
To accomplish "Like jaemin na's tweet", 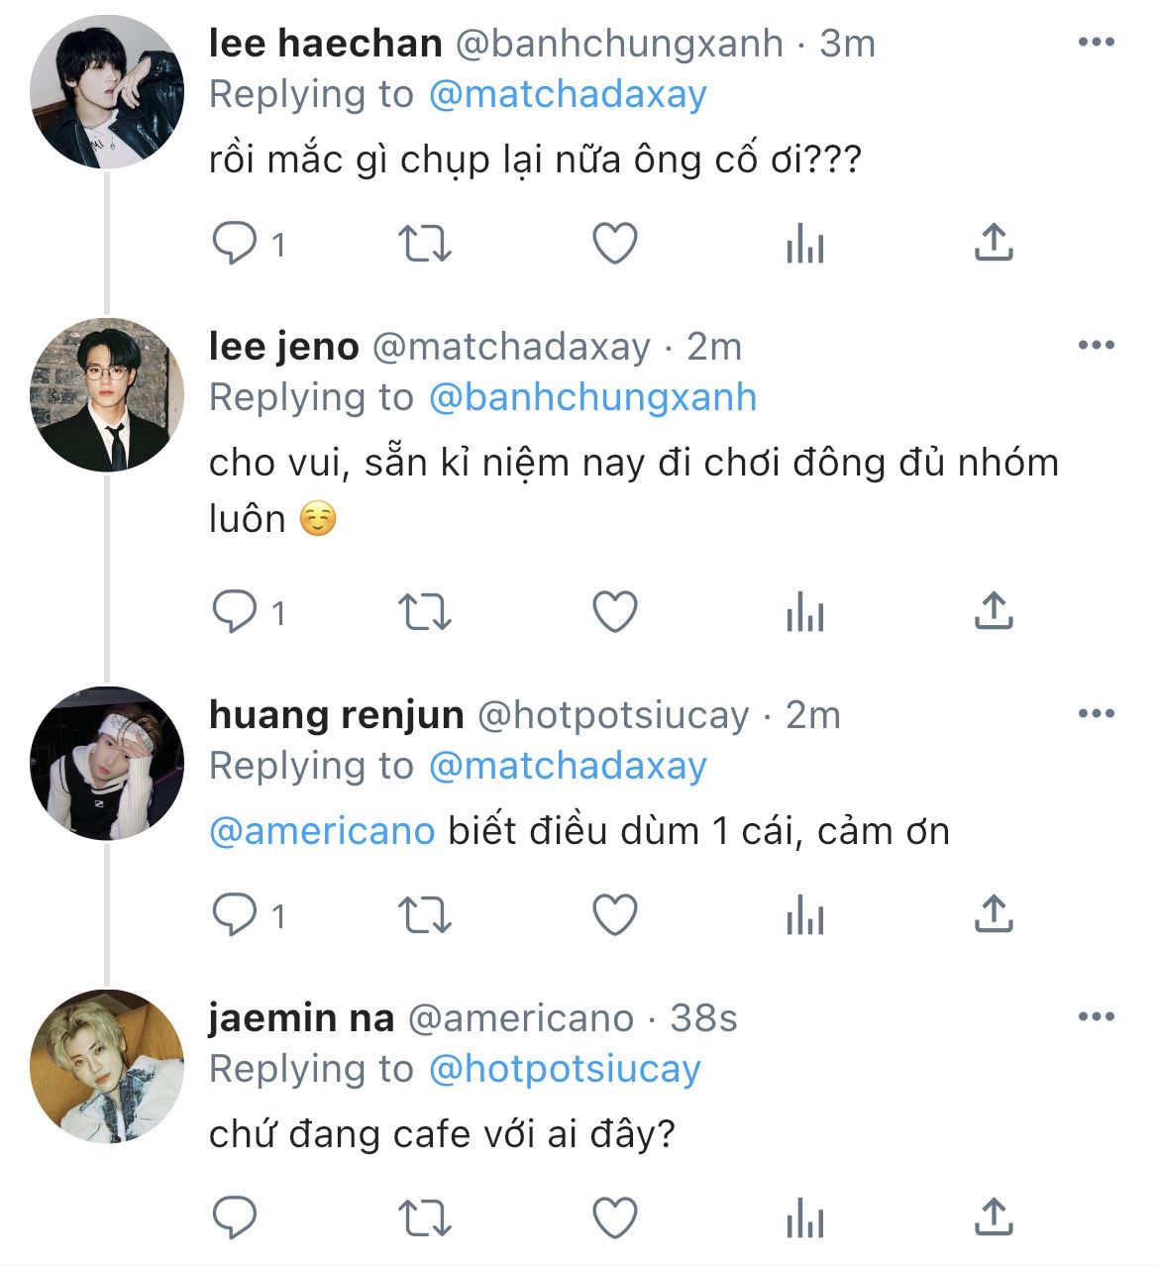I will pyautogui.click(x=614, y=1216).
